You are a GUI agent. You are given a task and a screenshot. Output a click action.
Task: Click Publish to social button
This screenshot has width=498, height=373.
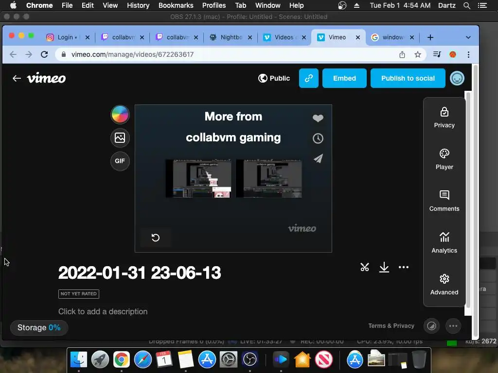pyautogui.click(x=408, y=78)
